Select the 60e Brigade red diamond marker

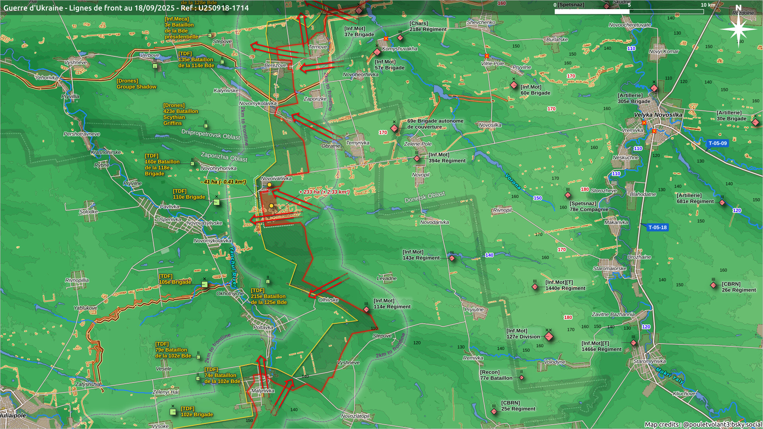[x=513, y=85]
